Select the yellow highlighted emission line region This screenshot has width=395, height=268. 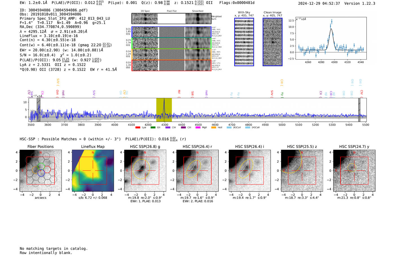tap(164, 110)
